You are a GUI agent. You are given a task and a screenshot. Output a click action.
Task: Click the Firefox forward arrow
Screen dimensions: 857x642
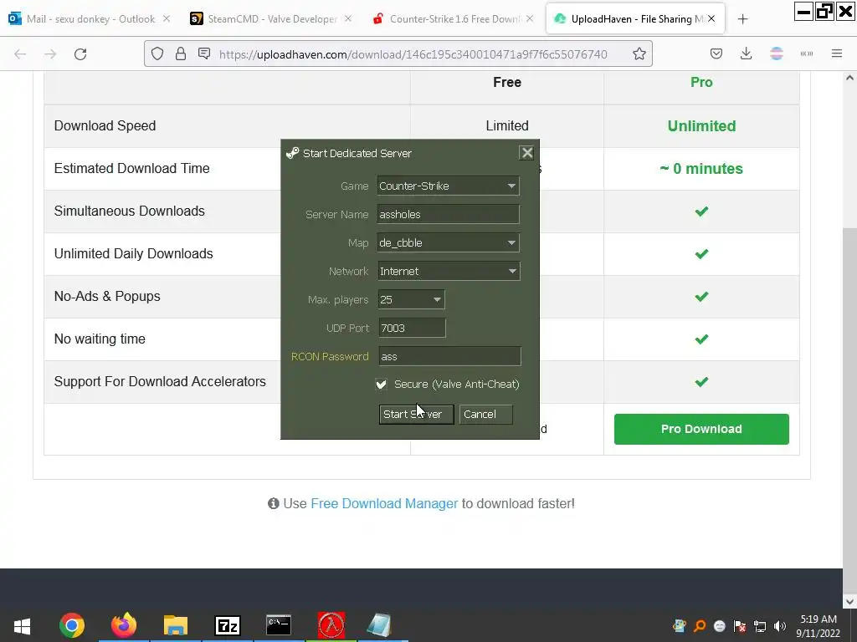[50, 53]
